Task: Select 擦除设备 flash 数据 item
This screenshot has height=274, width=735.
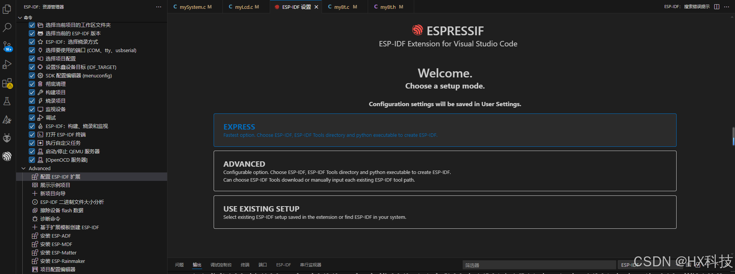Action: pos(91,210)
